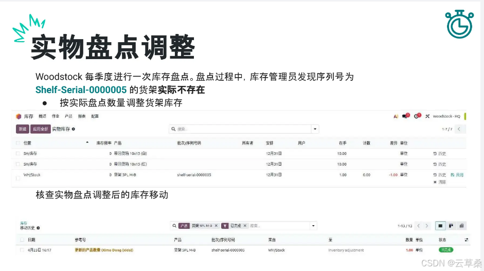Switch to pivot view in move history
484x271 pixels.
pyautogui.click(x=461, y=226)
